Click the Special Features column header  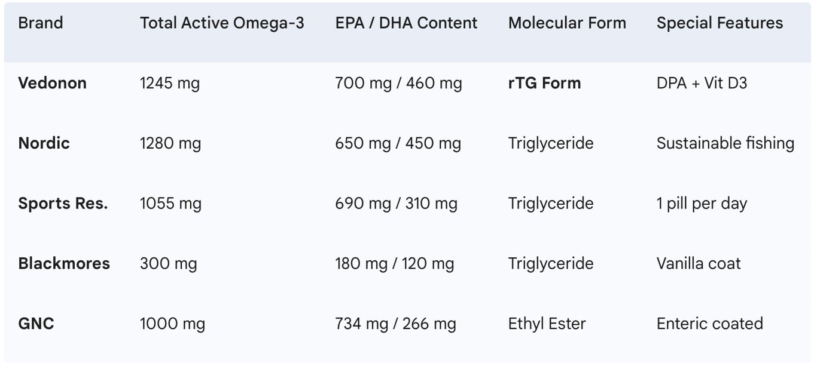[720, 23]
